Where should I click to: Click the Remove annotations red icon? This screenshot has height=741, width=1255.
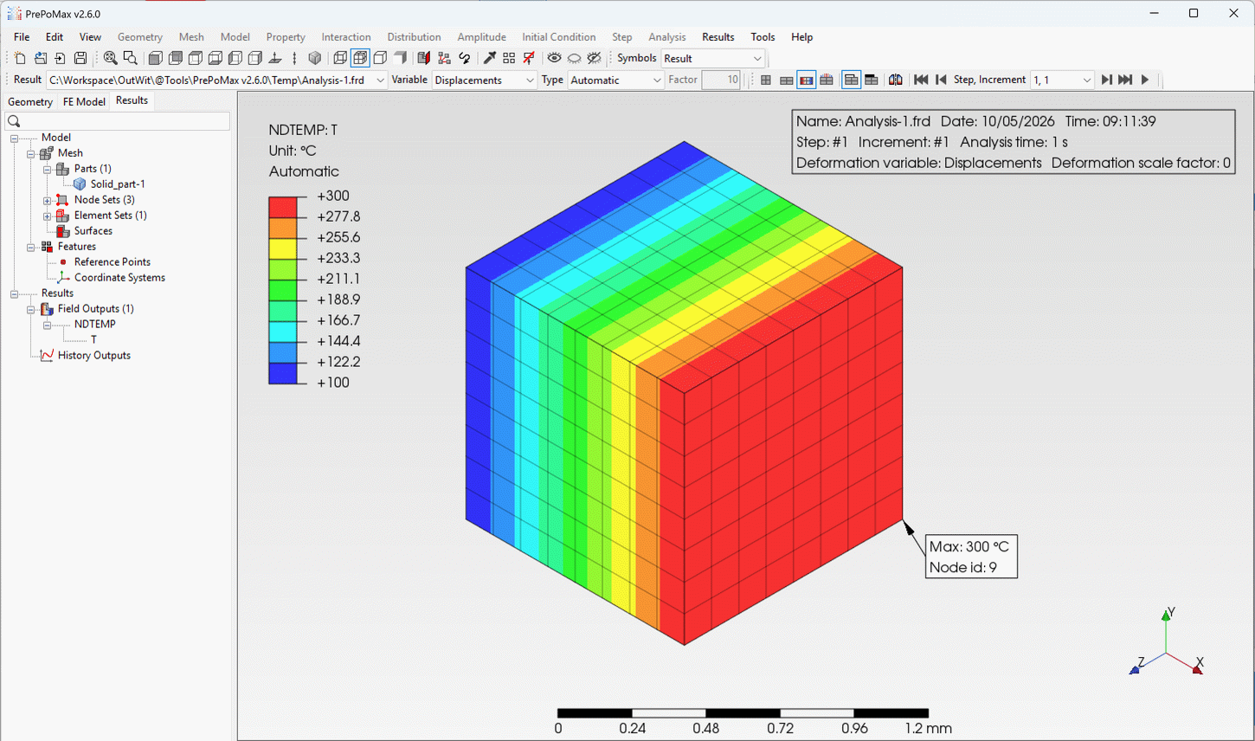[529, 58]
